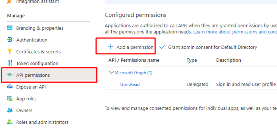The width and height of the screenshot is (277, 129).
Task: Click the checkmark icon for Grant admin consent
Action: (x=162, y=47)
